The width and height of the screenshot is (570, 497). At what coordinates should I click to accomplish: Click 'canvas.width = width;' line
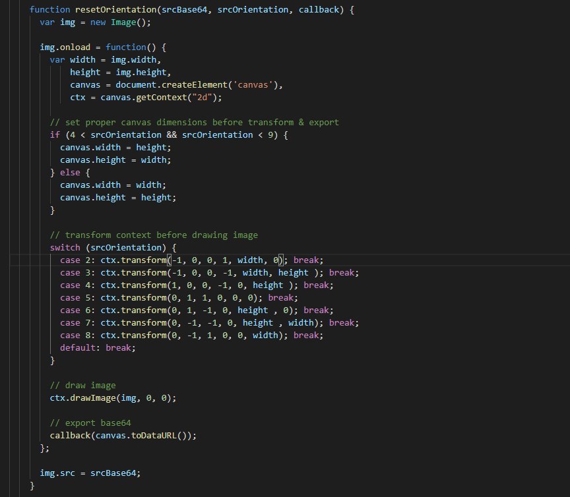coord(113,185)
